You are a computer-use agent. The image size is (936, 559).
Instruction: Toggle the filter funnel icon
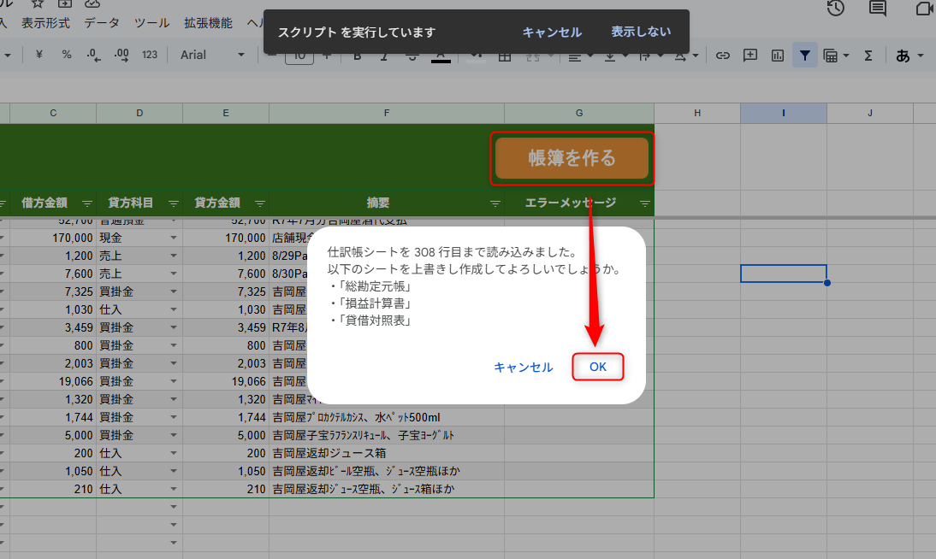point(804,55)
